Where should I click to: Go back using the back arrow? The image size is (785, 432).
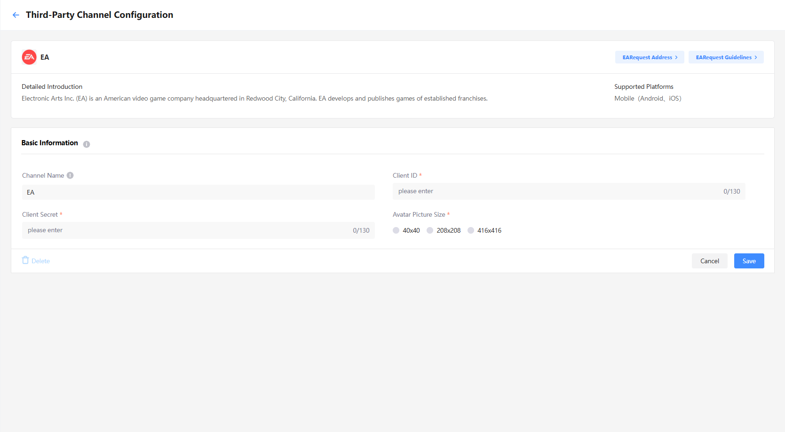[x=16, y=15]
